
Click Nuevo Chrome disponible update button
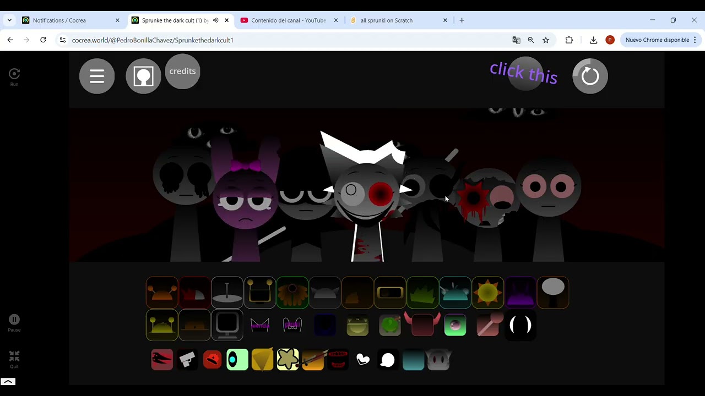[660, 40]
